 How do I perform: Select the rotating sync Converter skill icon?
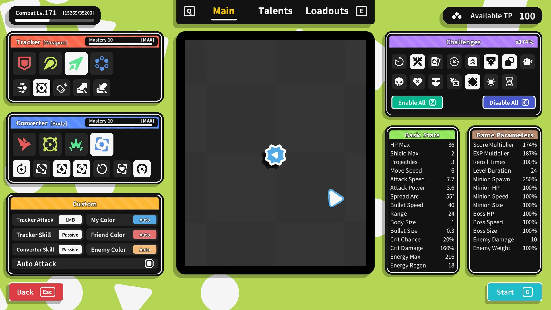[101, 168]
